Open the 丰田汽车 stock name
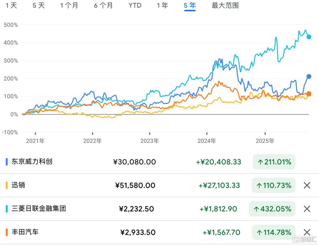Image resolution: width=319 pixels, height=245 pixels. [25, 232]
